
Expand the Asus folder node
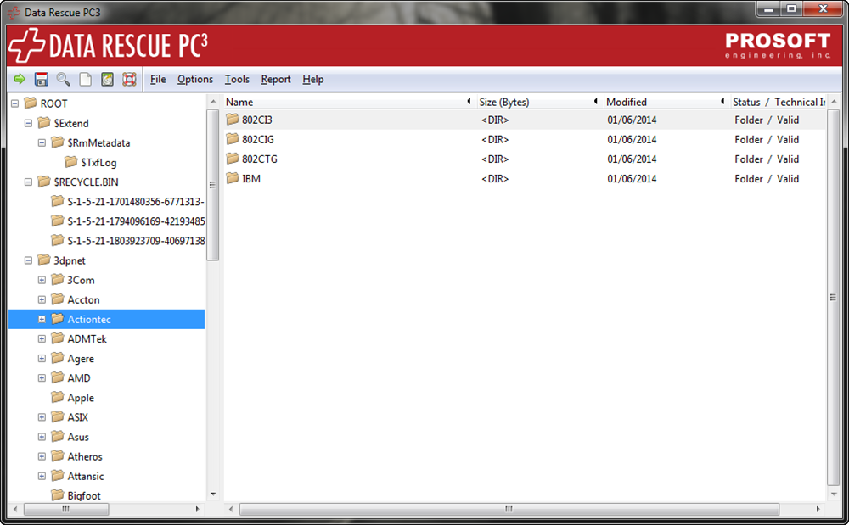point(42,437)
